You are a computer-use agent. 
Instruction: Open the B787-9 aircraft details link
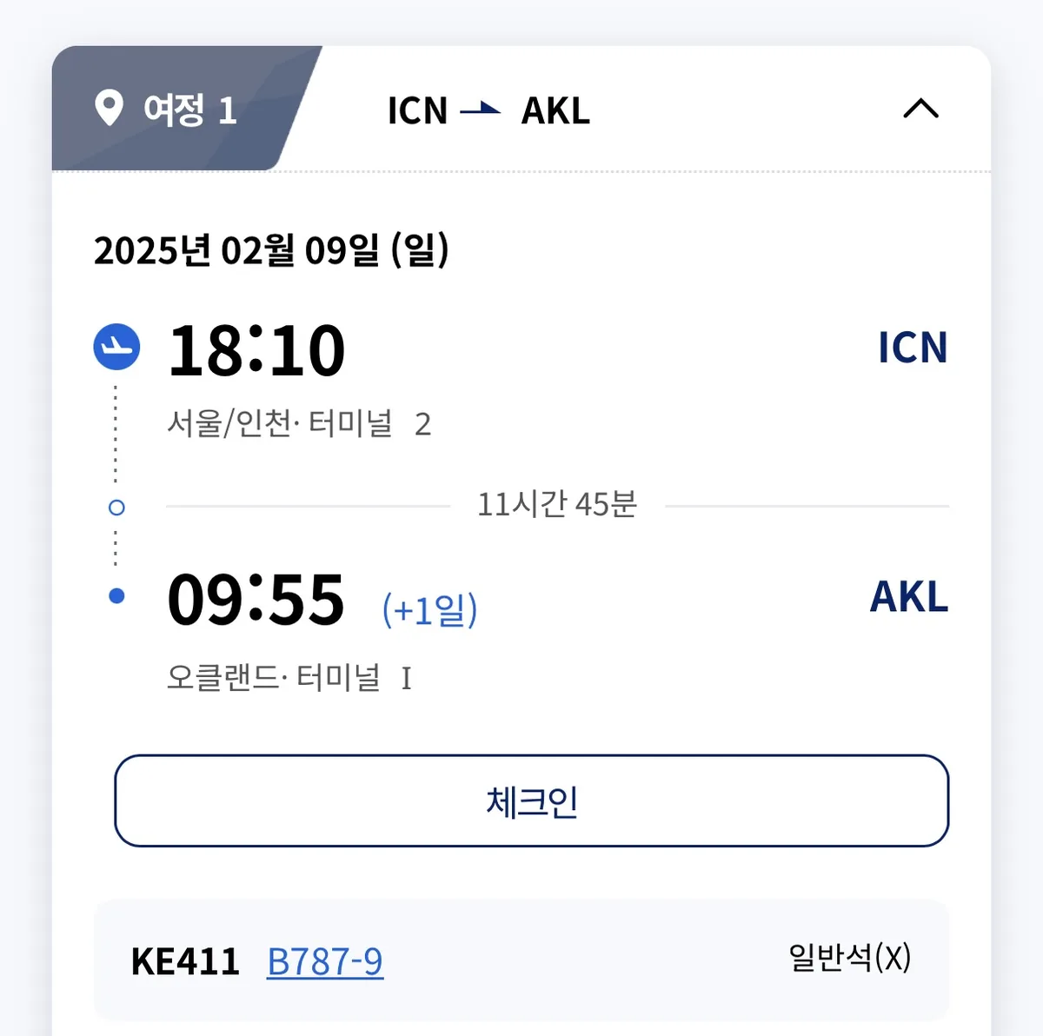[326, 961]
